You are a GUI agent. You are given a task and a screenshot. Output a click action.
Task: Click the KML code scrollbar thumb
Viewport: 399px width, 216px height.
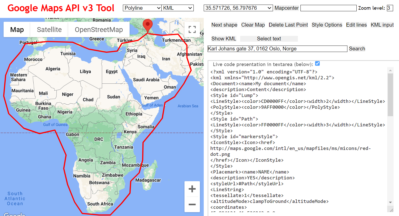pyautogui.click(x=390, y=95)
